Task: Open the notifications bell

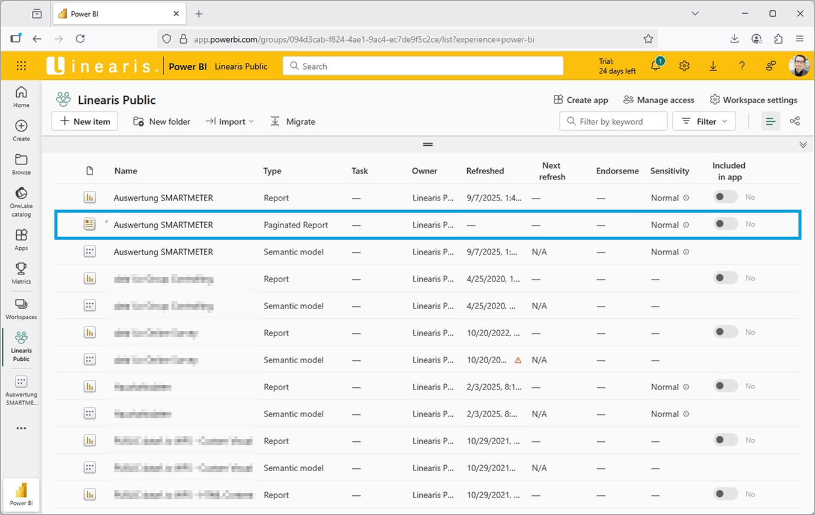Action: [655, 66]
